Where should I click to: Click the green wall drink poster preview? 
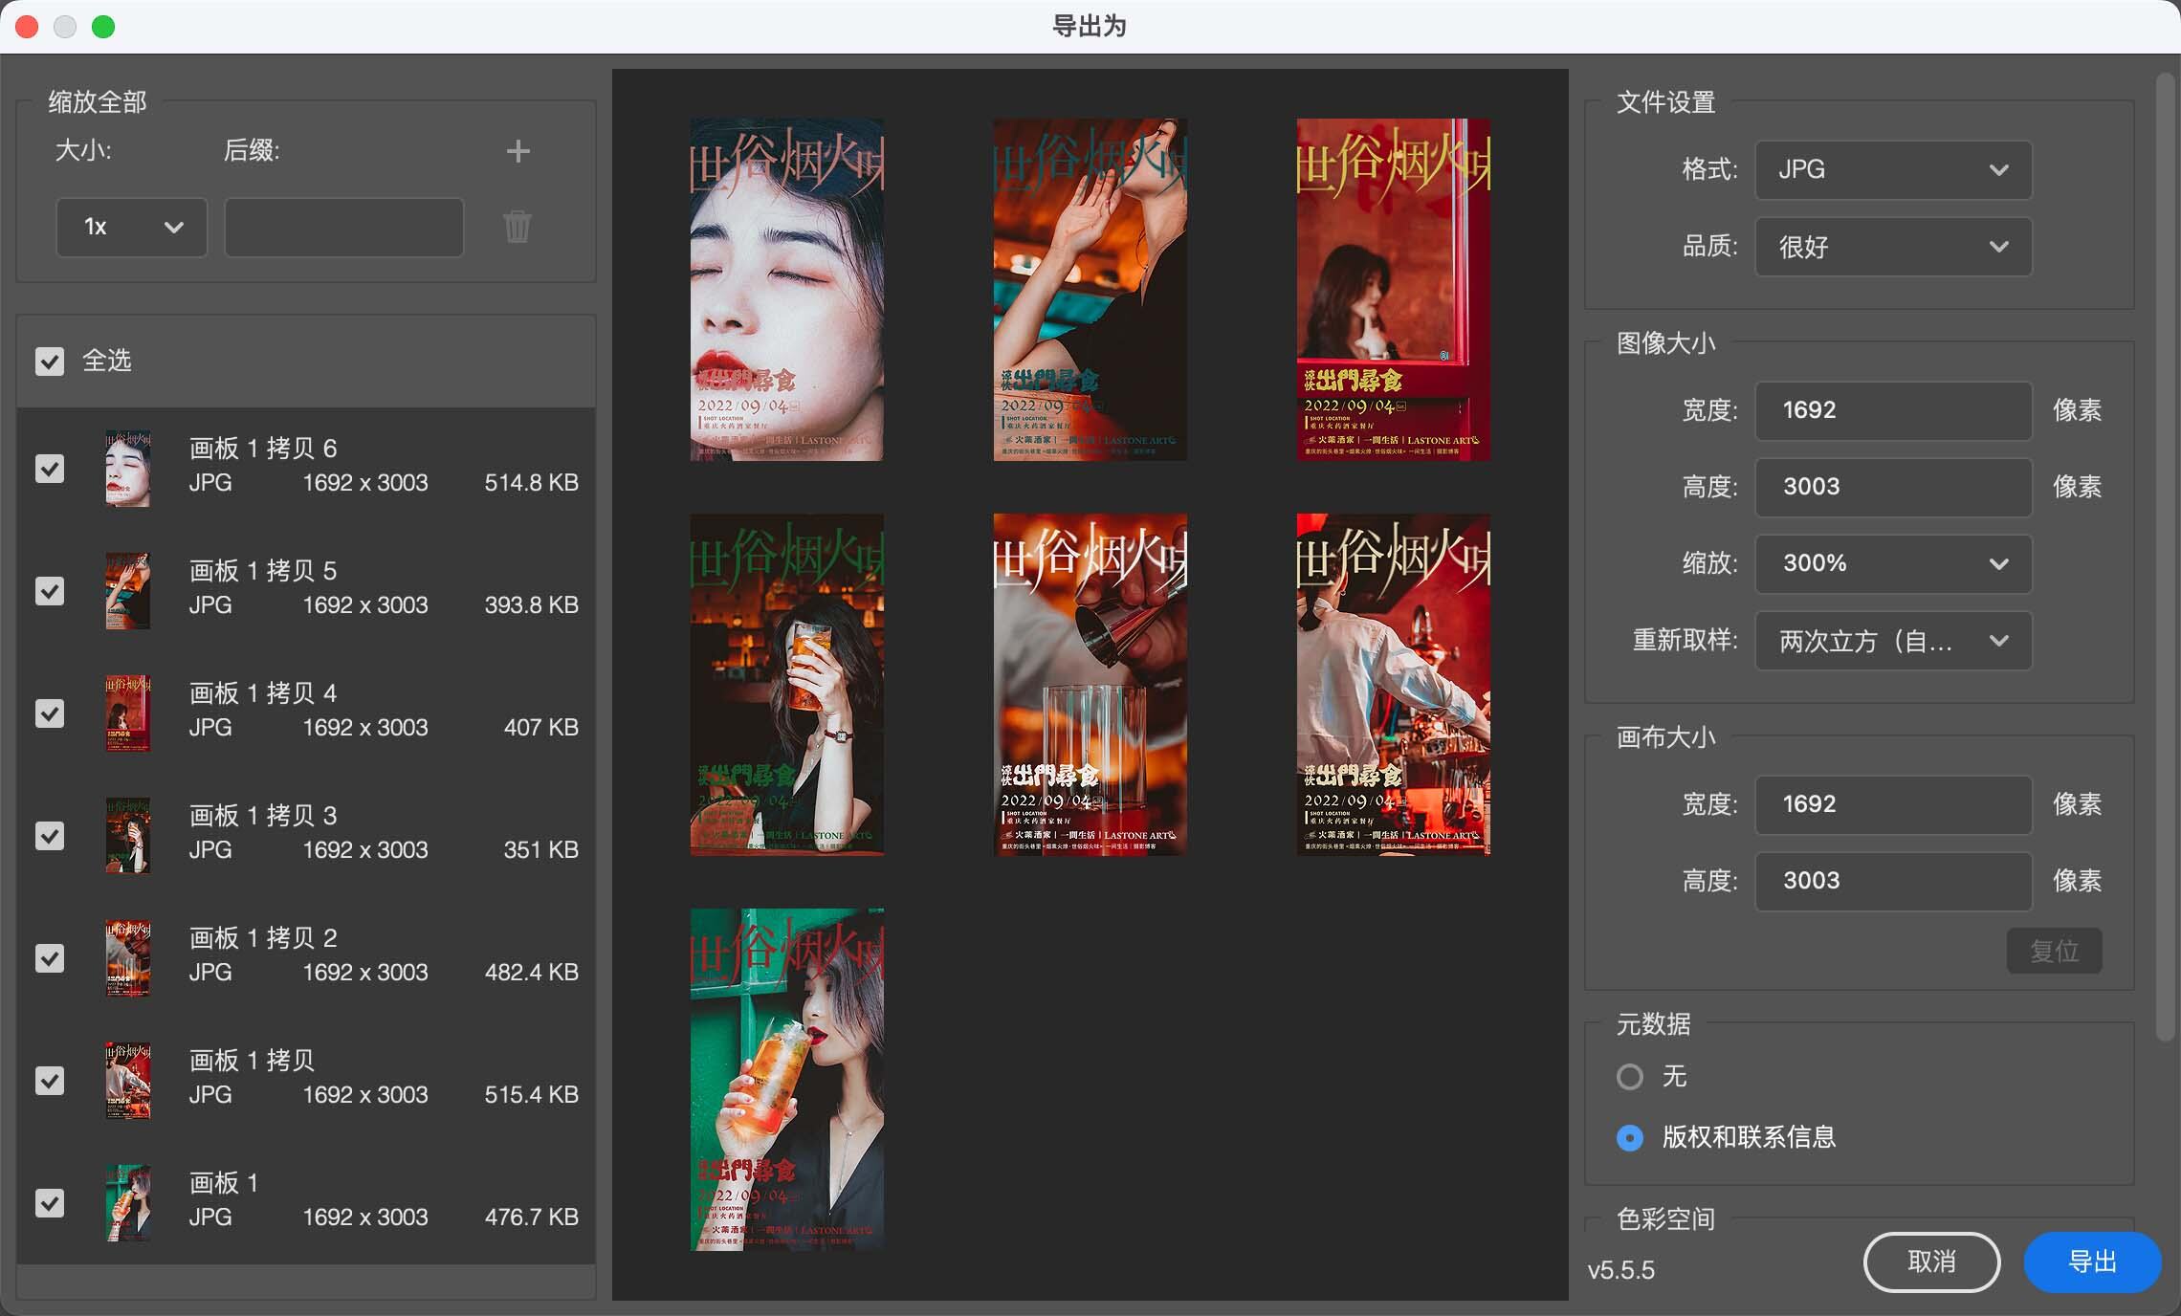786,1079
